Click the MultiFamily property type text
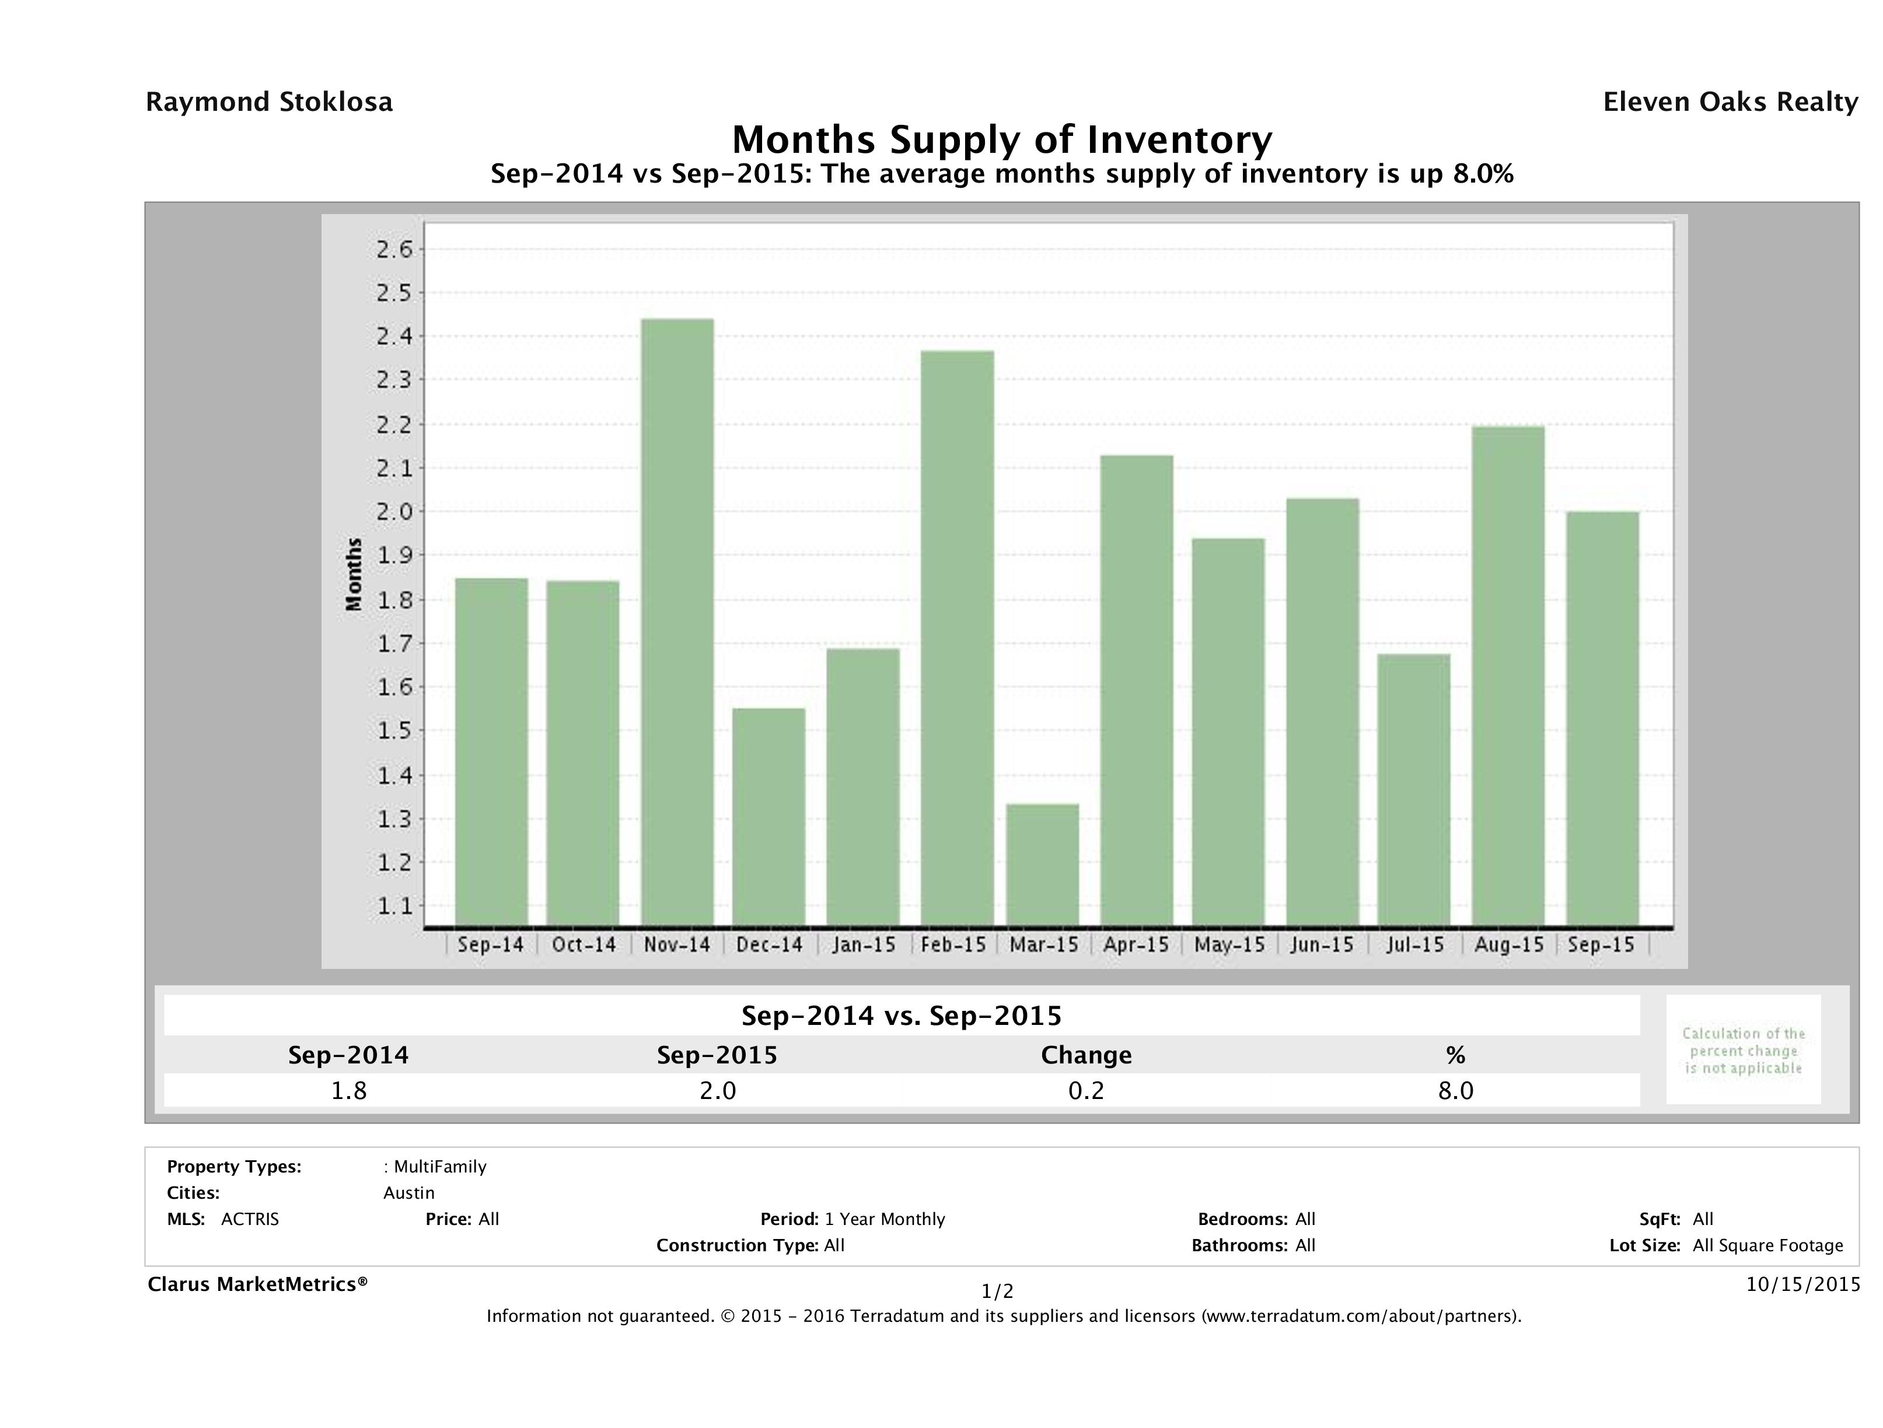Image resolution: width=1883 pixels, height=1428 pixels. [x=439, y=1167]
